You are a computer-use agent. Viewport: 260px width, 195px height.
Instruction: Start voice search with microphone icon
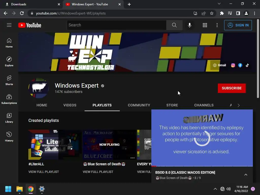coord(189,25)
